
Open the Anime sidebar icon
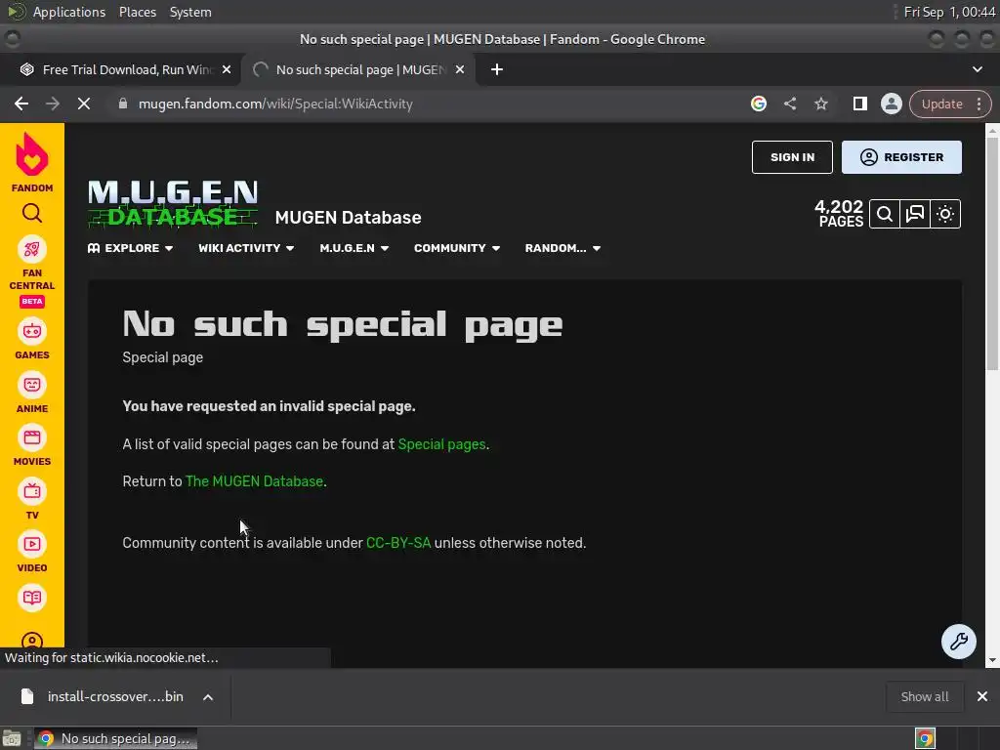coord(32,385)
